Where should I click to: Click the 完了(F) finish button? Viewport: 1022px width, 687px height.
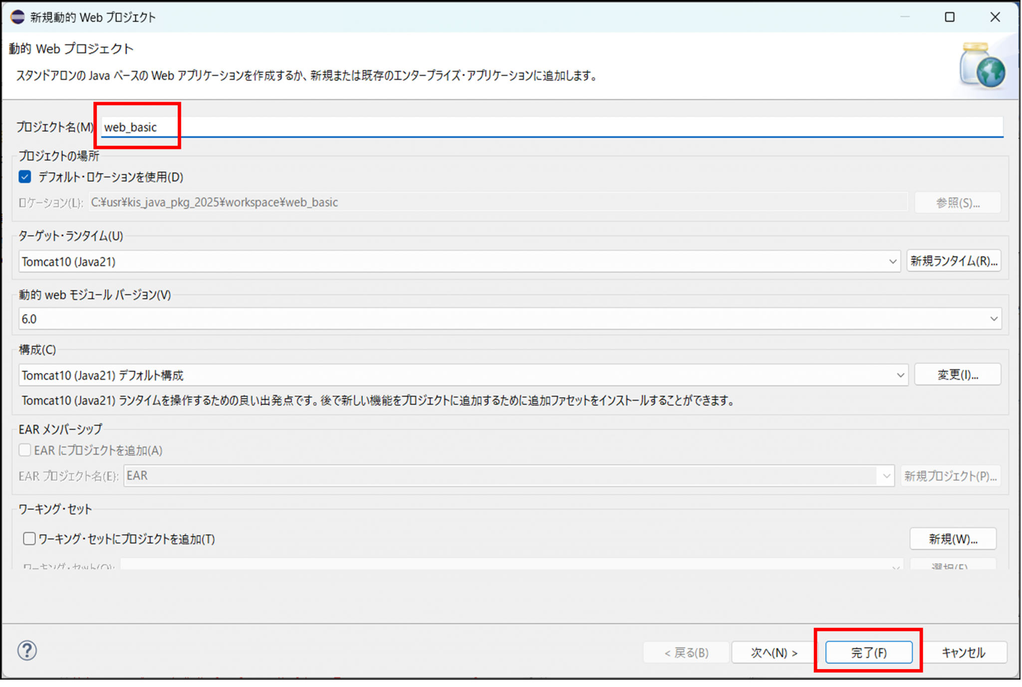868,653
